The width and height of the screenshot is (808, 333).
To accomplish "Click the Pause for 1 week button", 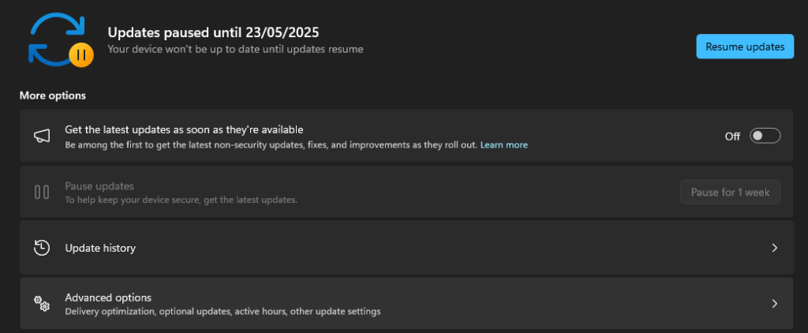I will click(x=730, y=193).
